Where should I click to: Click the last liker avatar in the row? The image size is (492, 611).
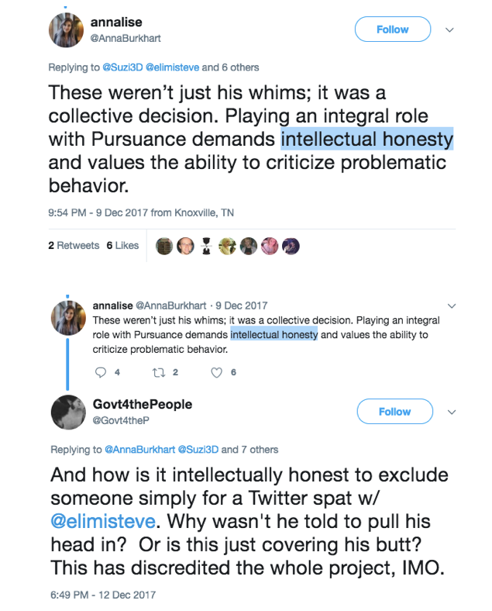(291, 246)
